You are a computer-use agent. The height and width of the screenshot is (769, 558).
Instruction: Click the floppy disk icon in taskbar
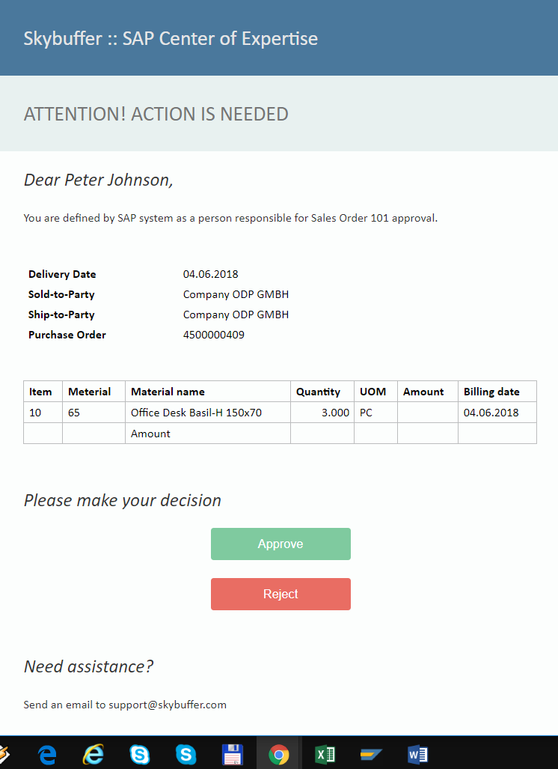pos(232,754)
